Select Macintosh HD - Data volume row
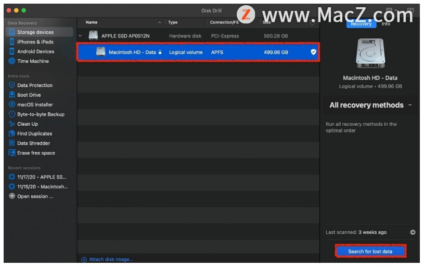423x267 pixels. pyautogui.click(x=198, y=52)
